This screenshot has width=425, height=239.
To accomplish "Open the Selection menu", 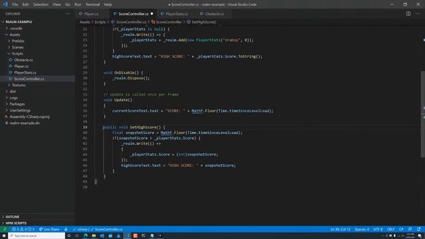I will pyautogui.click(x=41, y=5).
